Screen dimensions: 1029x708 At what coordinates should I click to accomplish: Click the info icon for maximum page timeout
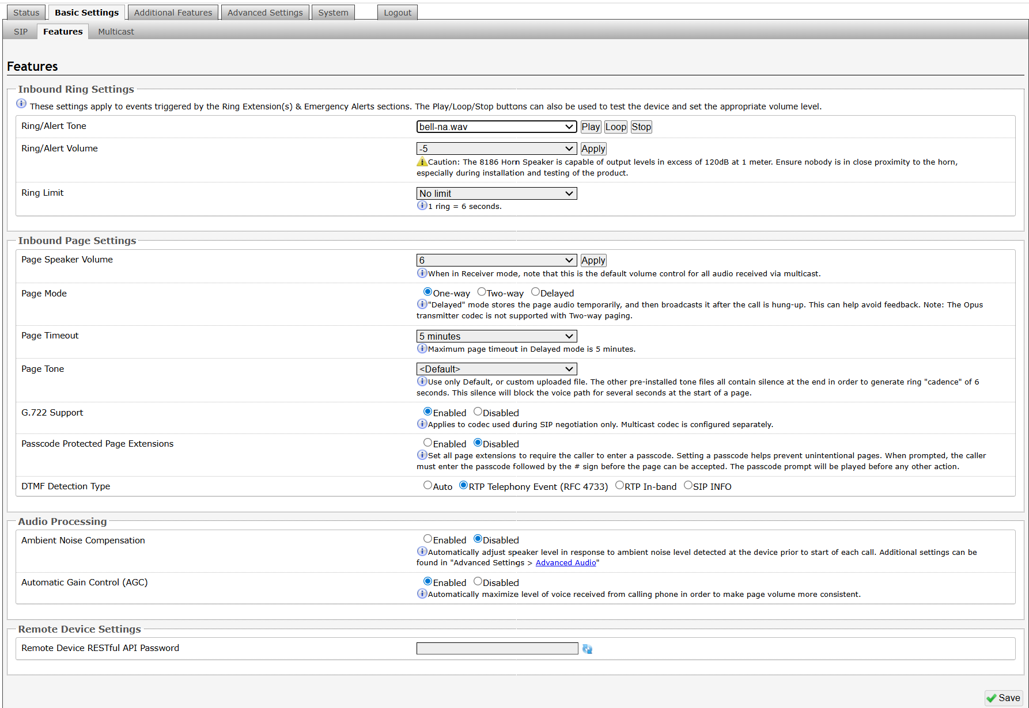point(422,348)
